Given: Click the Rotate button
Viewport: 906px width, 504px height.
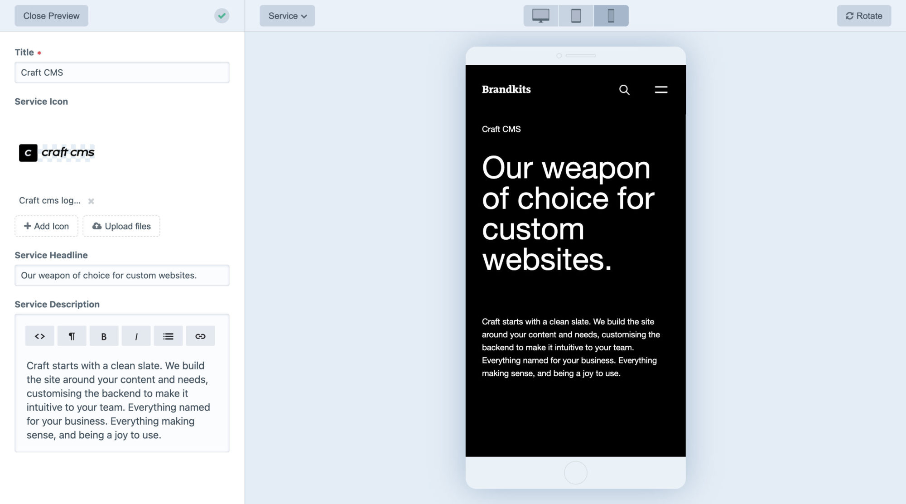Looking at the screenshot, I should (x=864, y=16).
